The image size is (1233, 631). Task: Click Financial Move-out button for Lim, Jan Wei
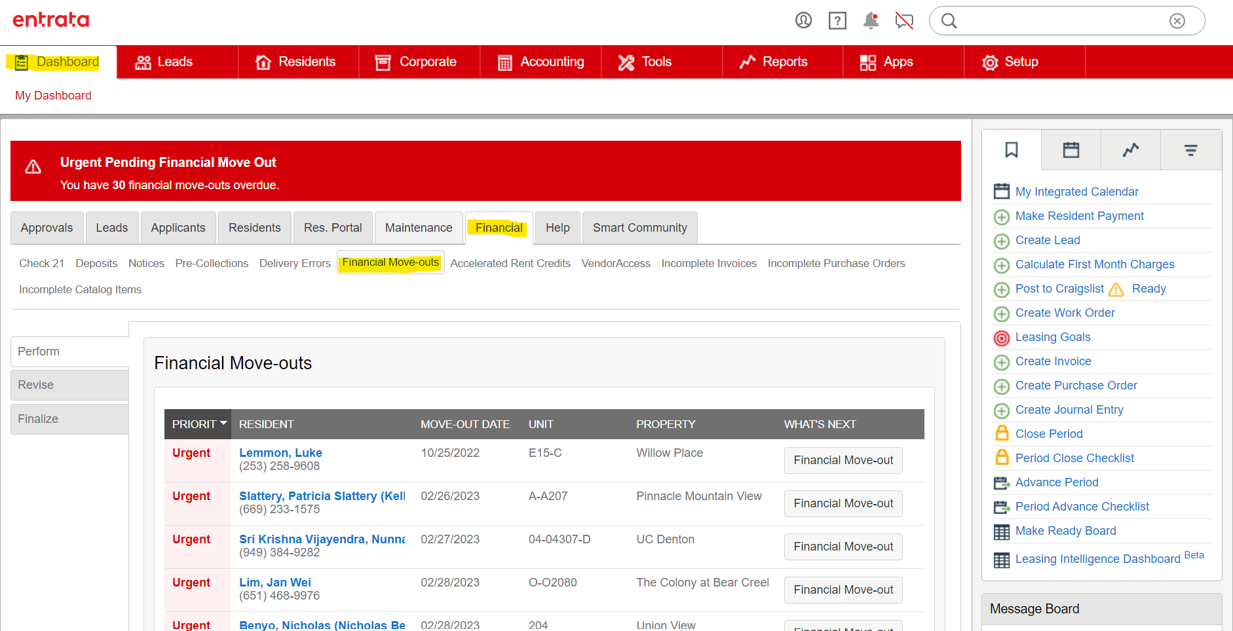coord(843,590)
